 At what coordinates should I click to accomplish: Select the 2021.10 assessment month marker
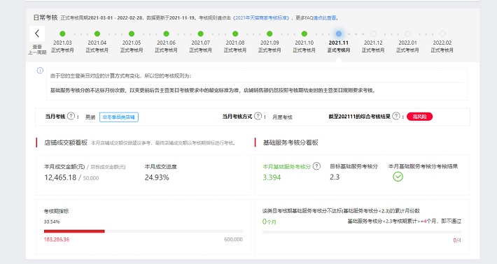pyautogui.click(x=304, y=34)
